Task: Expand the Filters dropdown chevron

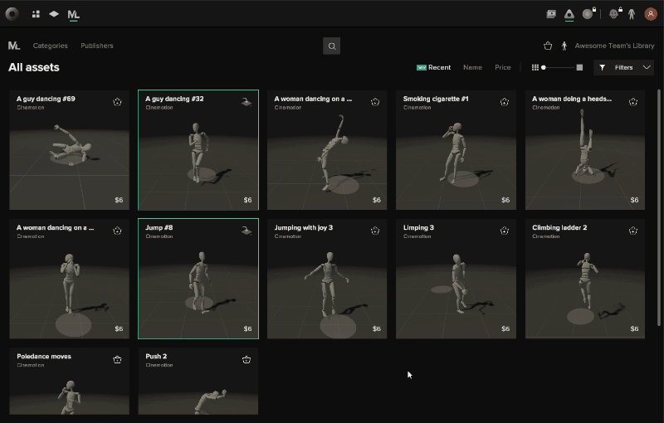Action: pos(647,67)
